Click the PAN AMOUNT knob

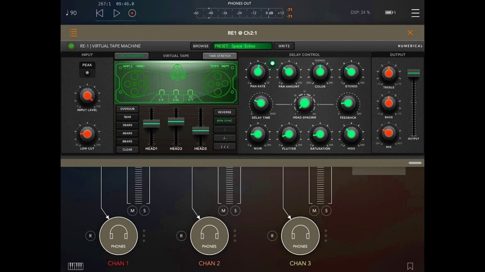(289, 72)
